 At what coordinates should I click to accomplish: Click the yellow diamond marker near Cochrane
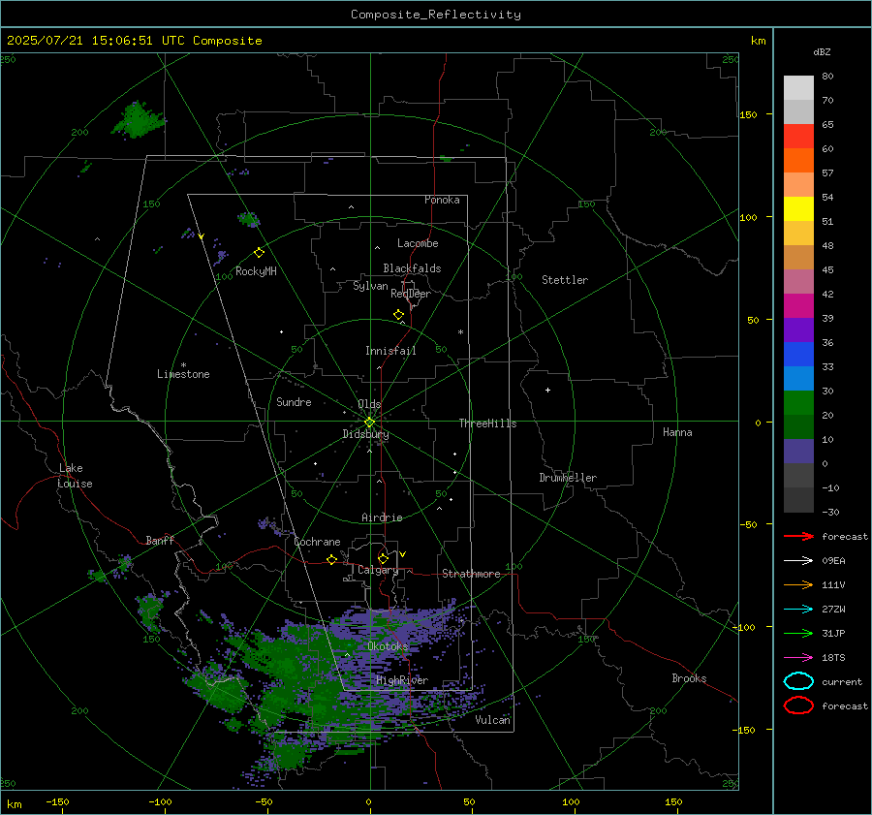[x=332, y=559]
